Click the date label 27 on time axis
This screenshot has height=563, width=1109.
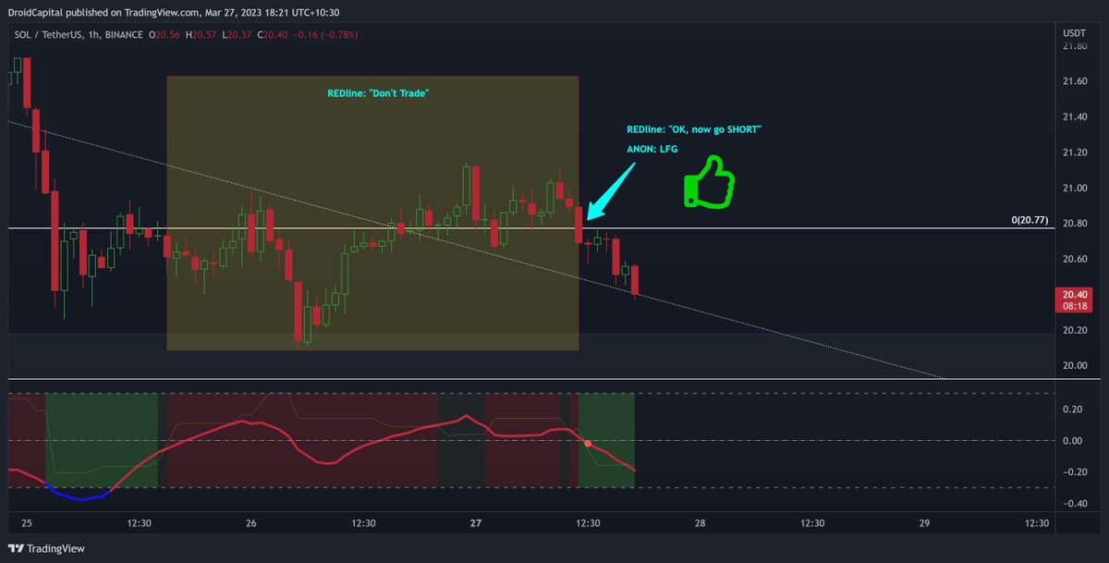pyautogui.click(x=476, y=523)
